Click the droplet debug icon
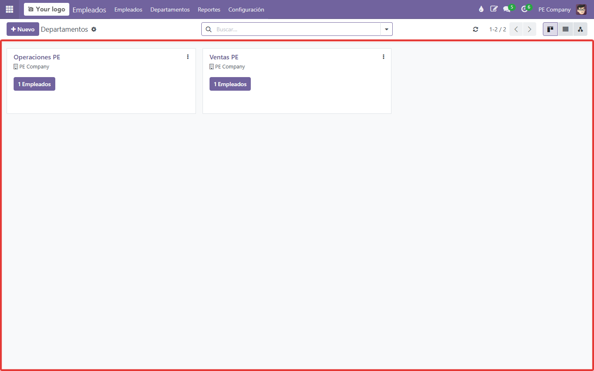Screen dimensions: 594x371 click(x=481, y=9)
